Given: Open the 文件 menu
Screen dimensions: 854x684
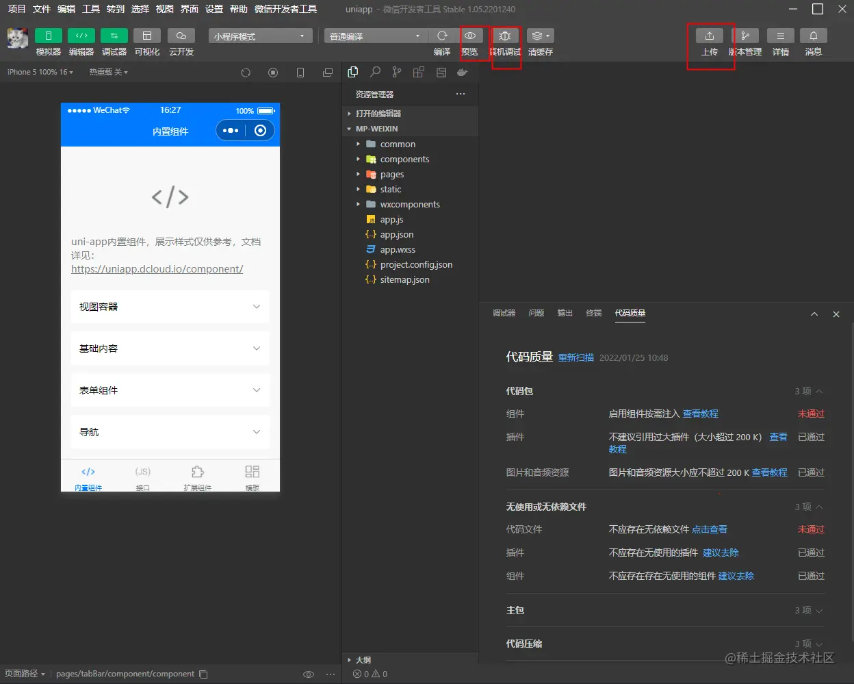Looking at the screenshot, I should pos(42,9).
